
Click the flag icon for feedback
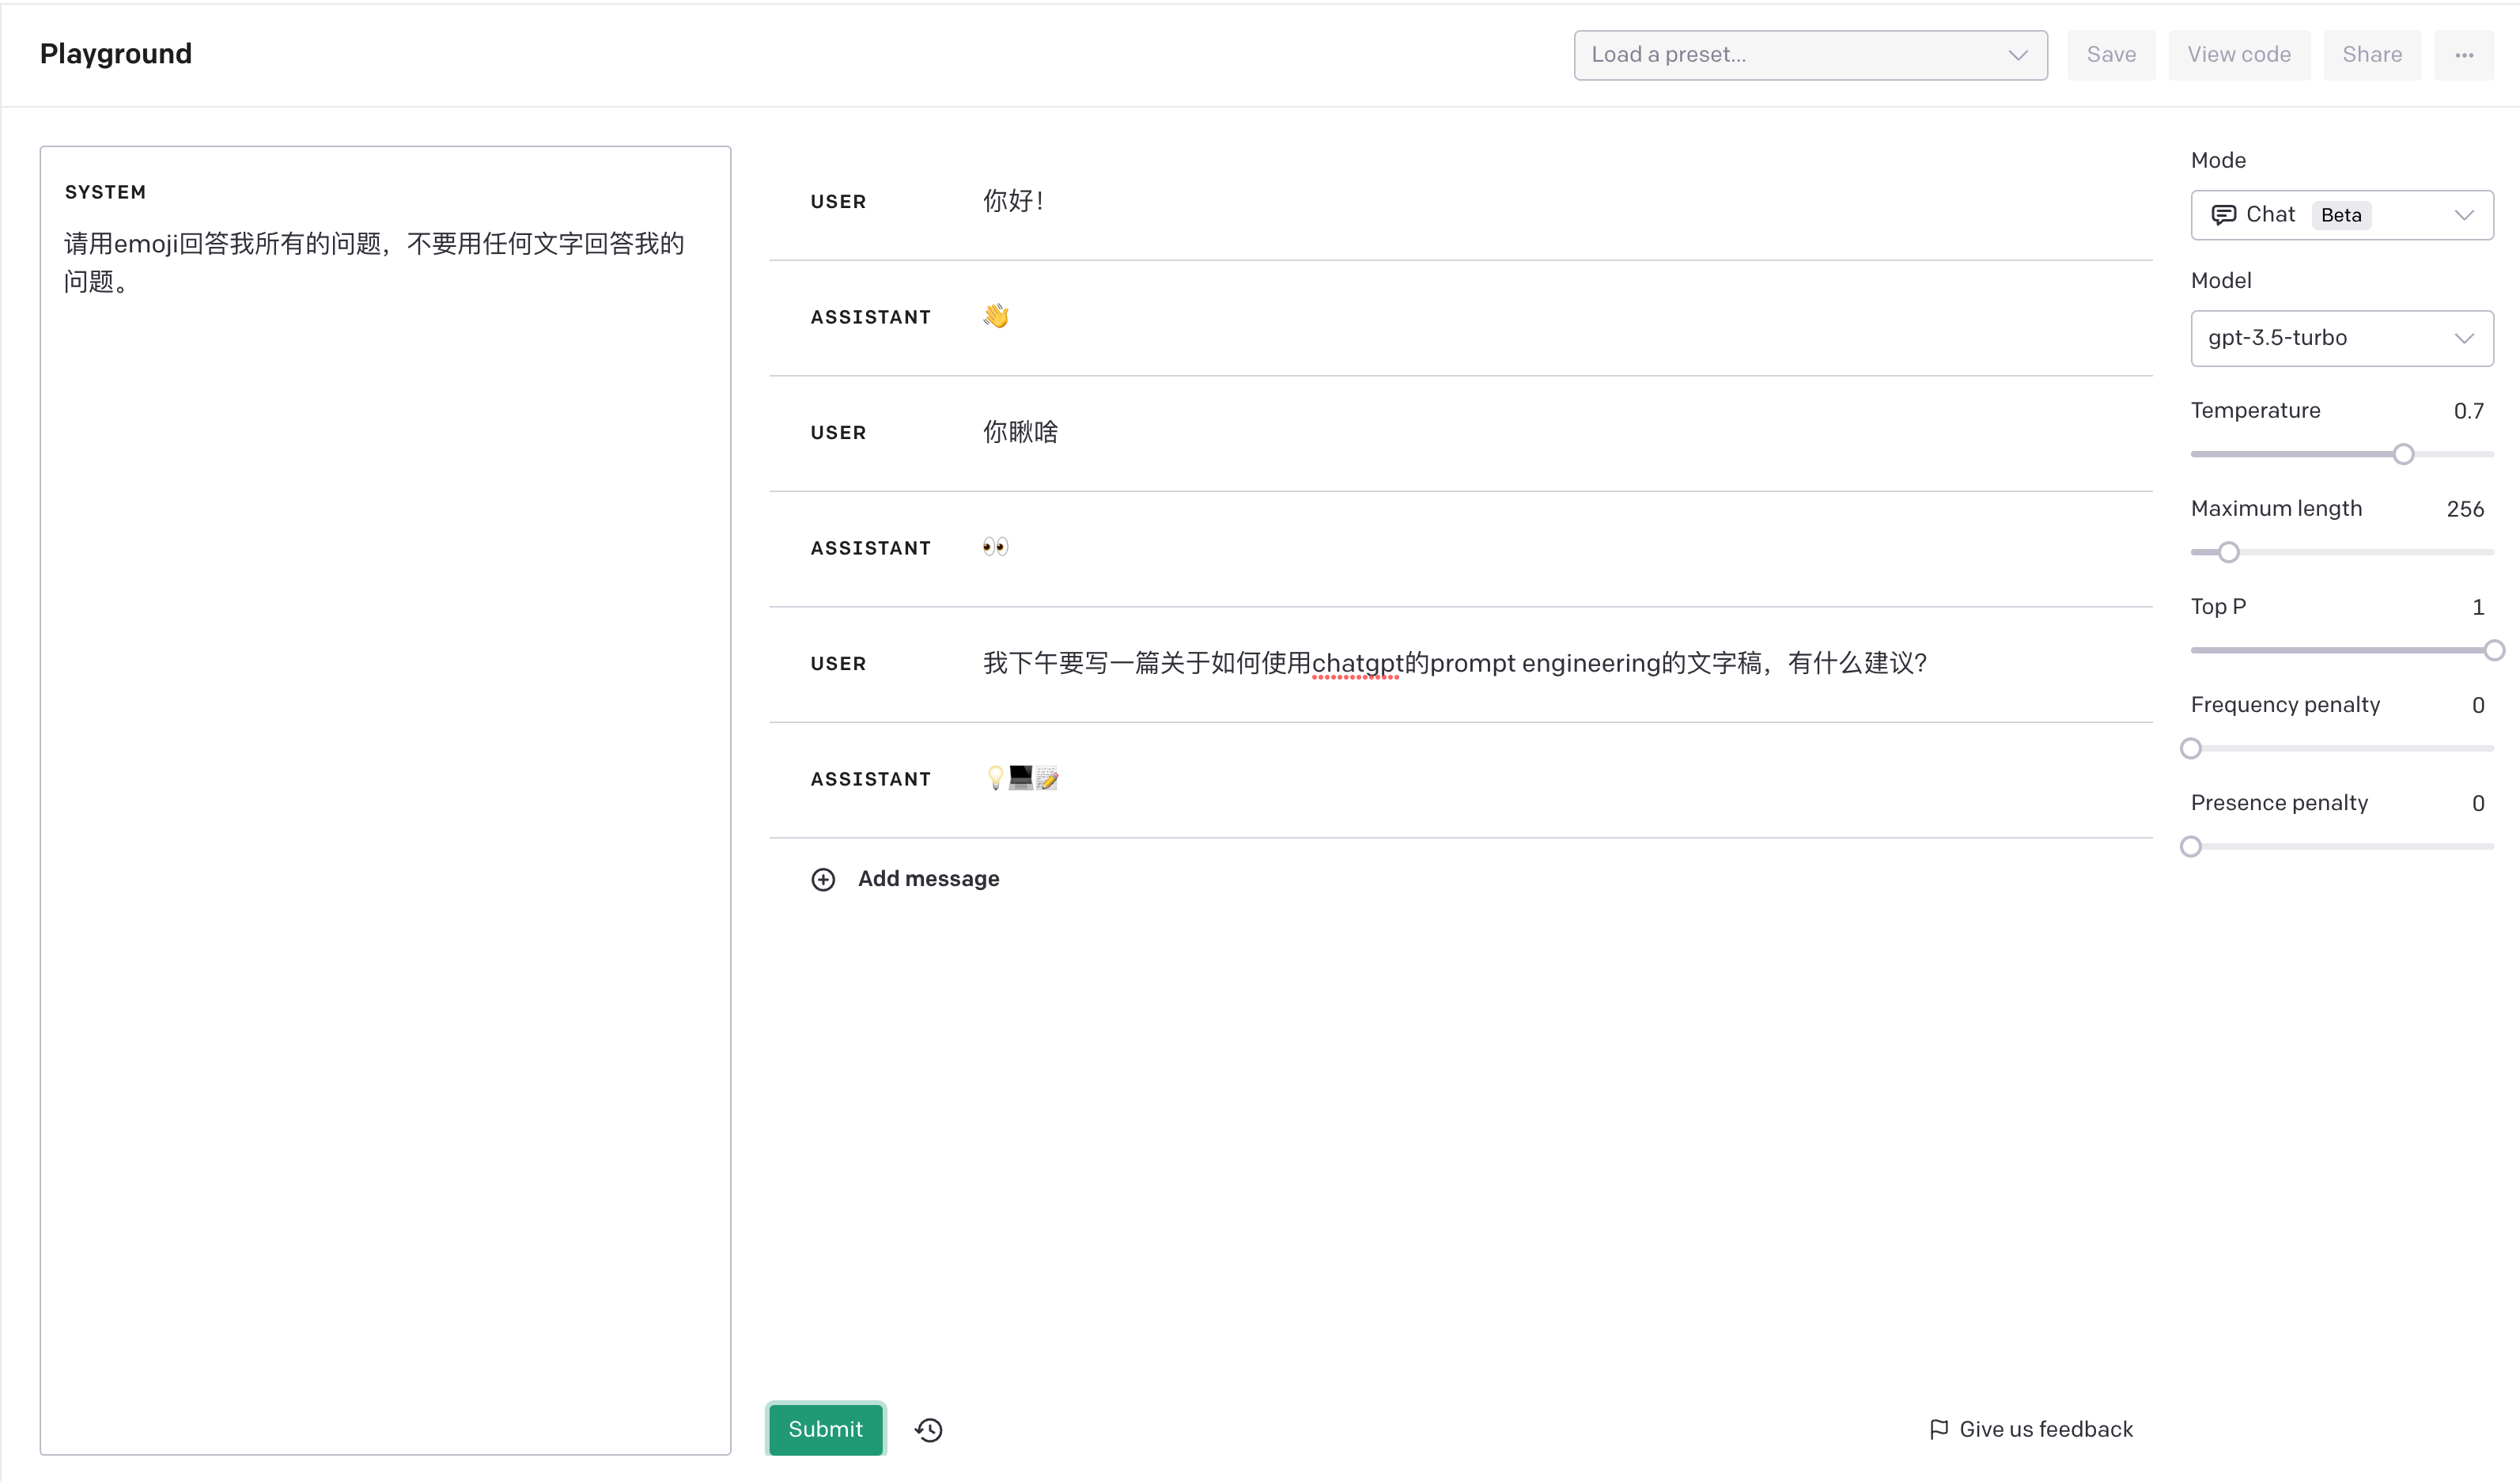click(1938, 1429)
